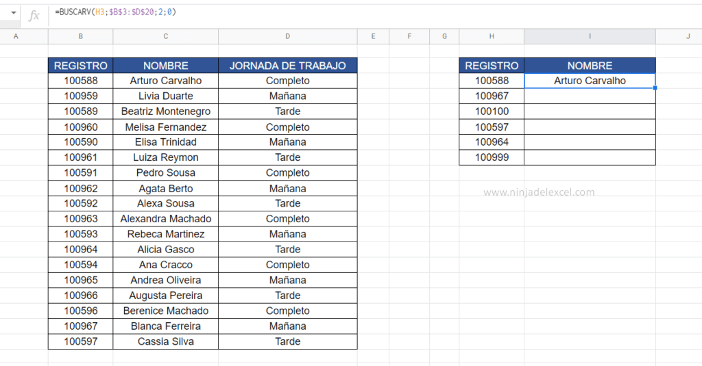This screenshot has height=366, width=702.
Task: Click the NOMBRE header in the left table
Action: click(x=165, y=66)
